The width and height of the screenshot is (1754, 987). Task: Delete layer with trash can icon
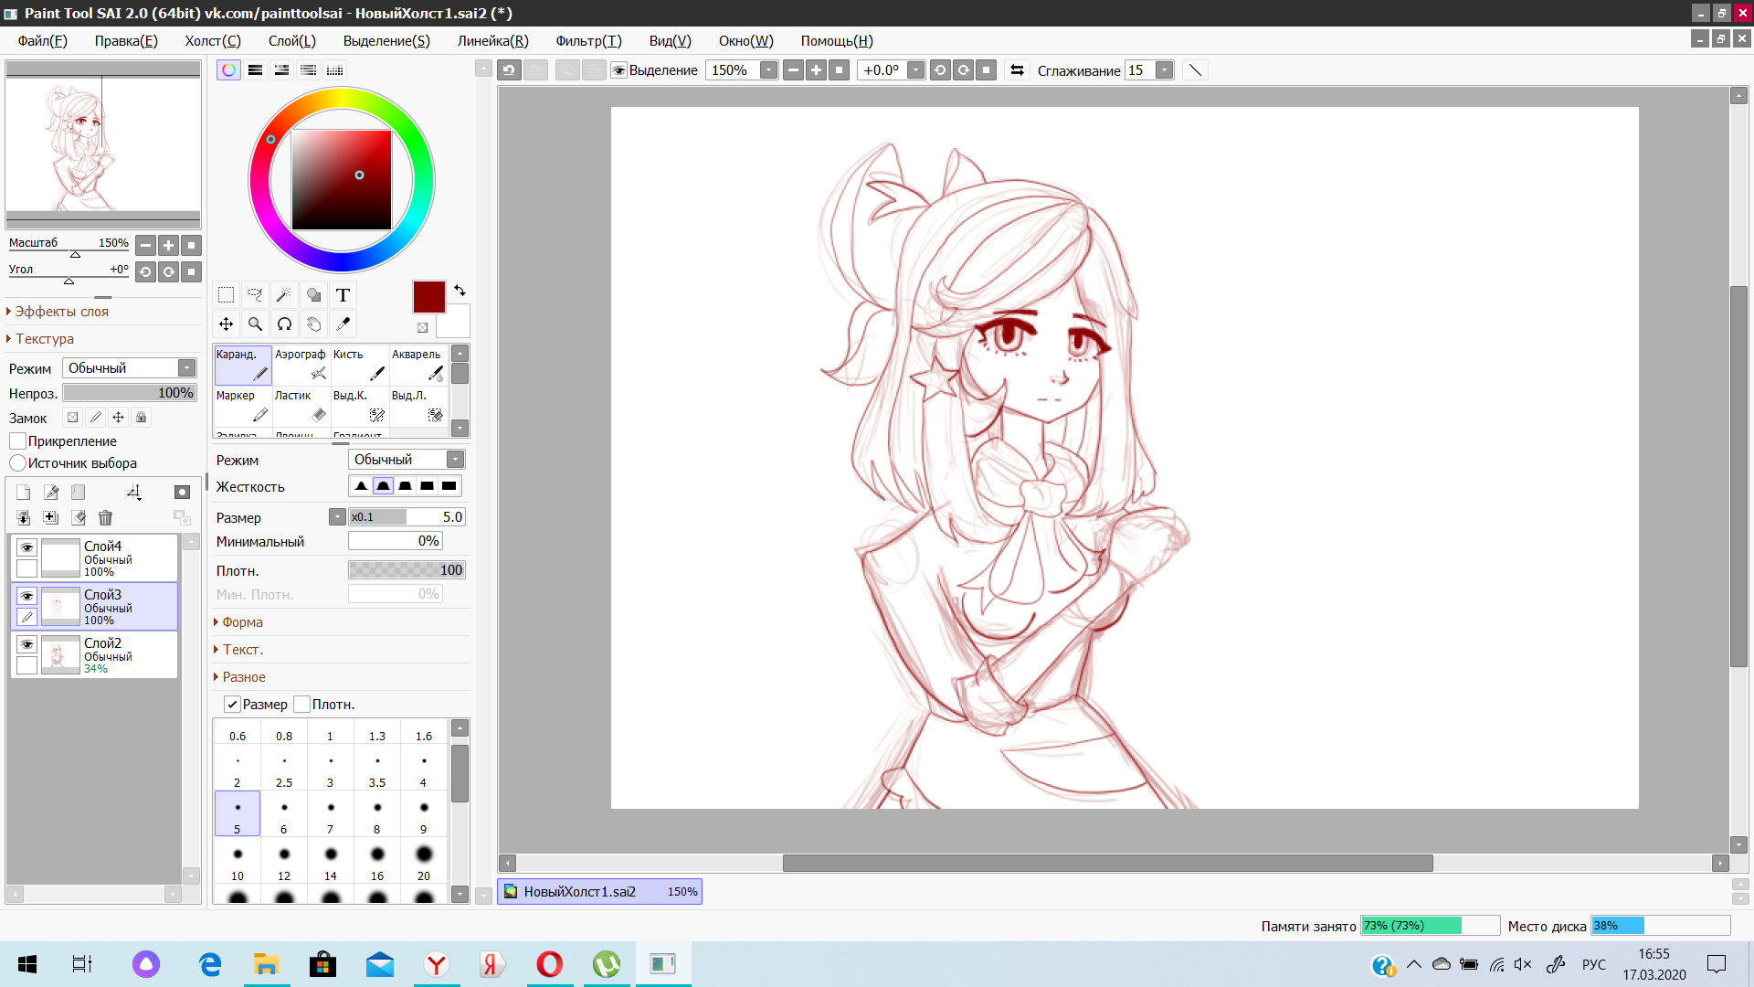[105, 518]
